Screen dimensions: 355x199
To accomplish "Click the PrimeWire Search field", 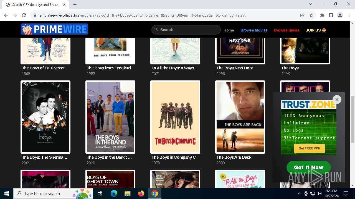I will coord(186,30).
